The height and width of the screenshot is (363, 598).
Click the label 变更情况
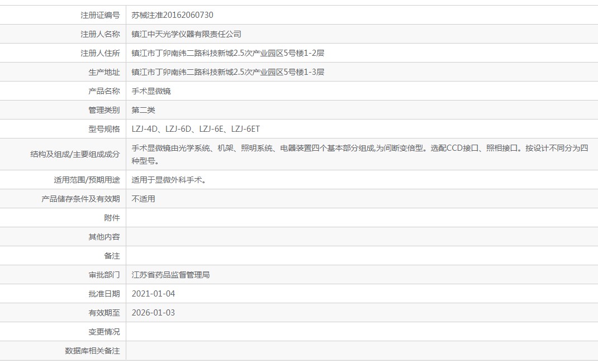[x=104, y=332]
